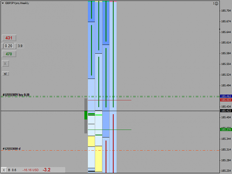
Task: Click the 3.9 value box
Action: 20,46
